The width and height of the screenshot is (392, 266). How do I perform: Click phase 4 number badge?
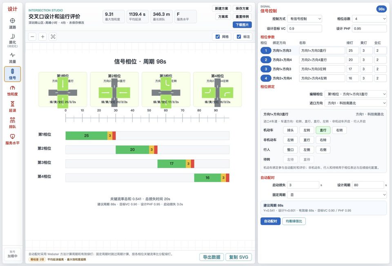tap(266, 78)
